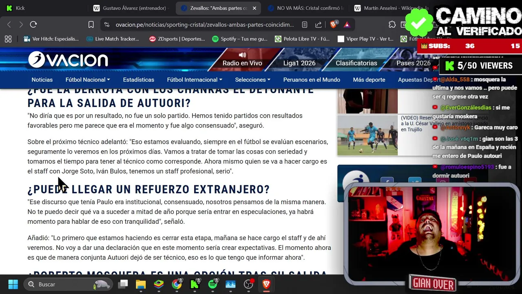Open the ZDsports bookmark

point(177,39)
